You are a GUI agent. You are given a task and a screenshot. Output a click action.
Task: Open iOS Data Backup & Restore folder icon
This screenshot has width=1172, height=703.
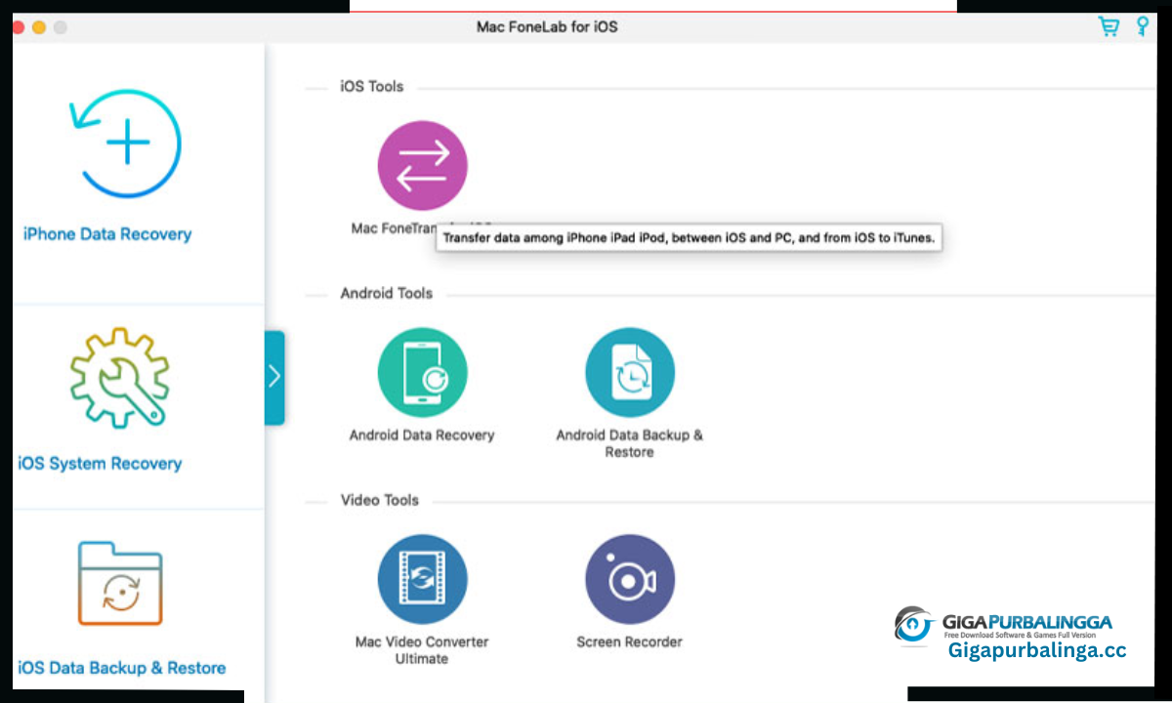click(120, 584)
